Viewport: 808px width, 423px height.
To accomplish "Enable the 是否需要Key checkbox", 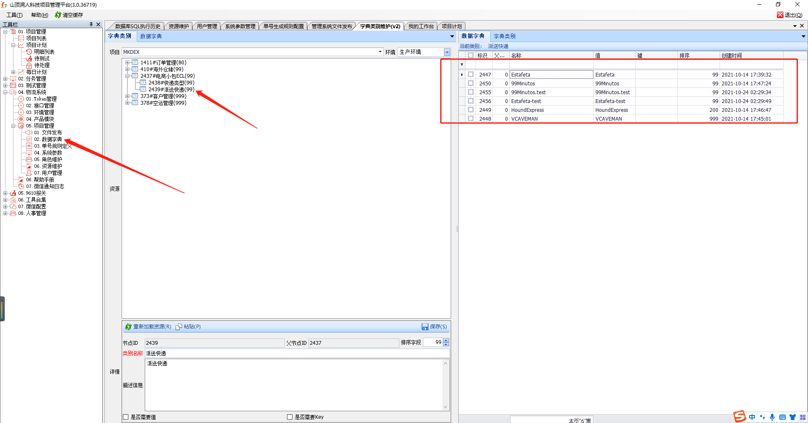I will point(290,417).
